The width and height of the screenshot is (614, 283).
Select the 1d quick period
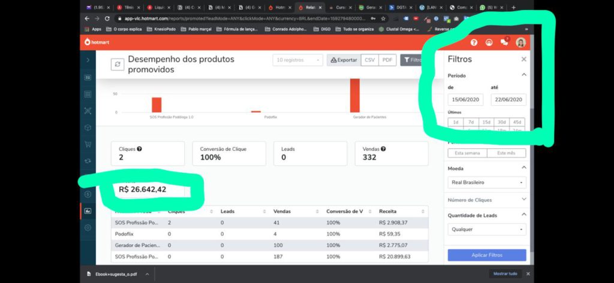point(456,122)
